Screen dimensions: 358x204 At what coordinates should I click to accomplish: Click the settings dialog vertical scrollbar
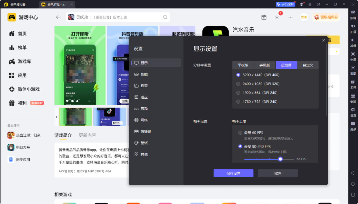coord(327,79)
